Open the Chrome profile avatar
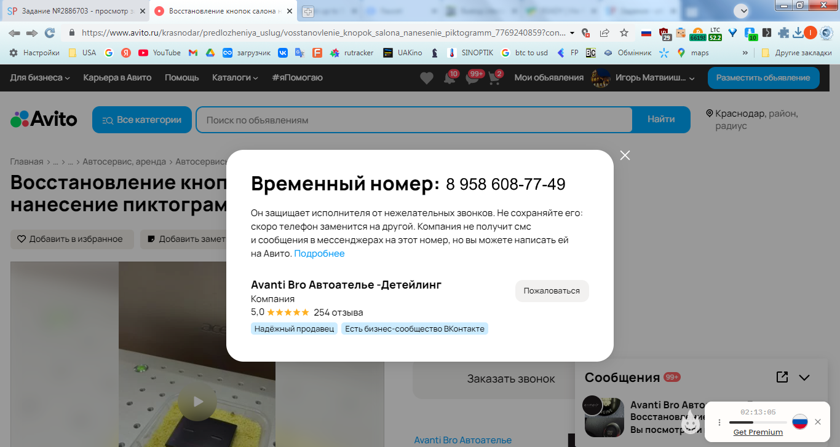Viewport: 840px width, 447px height. click(x=810, y=33)
